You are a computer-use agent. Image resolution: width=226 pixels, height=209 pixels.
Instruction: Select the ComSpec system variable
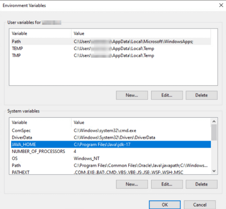point(111,130)
